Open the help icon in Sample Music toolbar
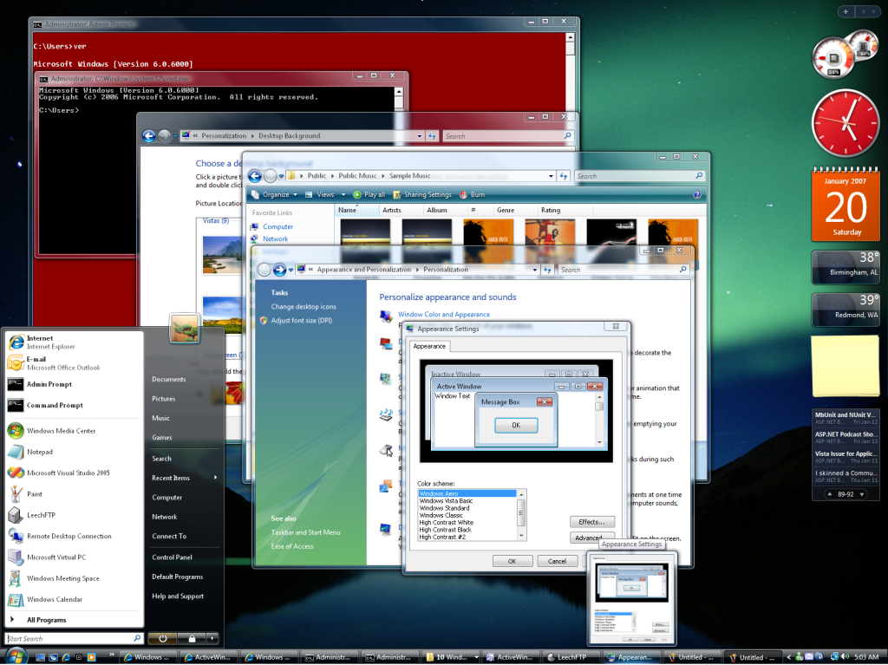 click(x=697, y=195)
